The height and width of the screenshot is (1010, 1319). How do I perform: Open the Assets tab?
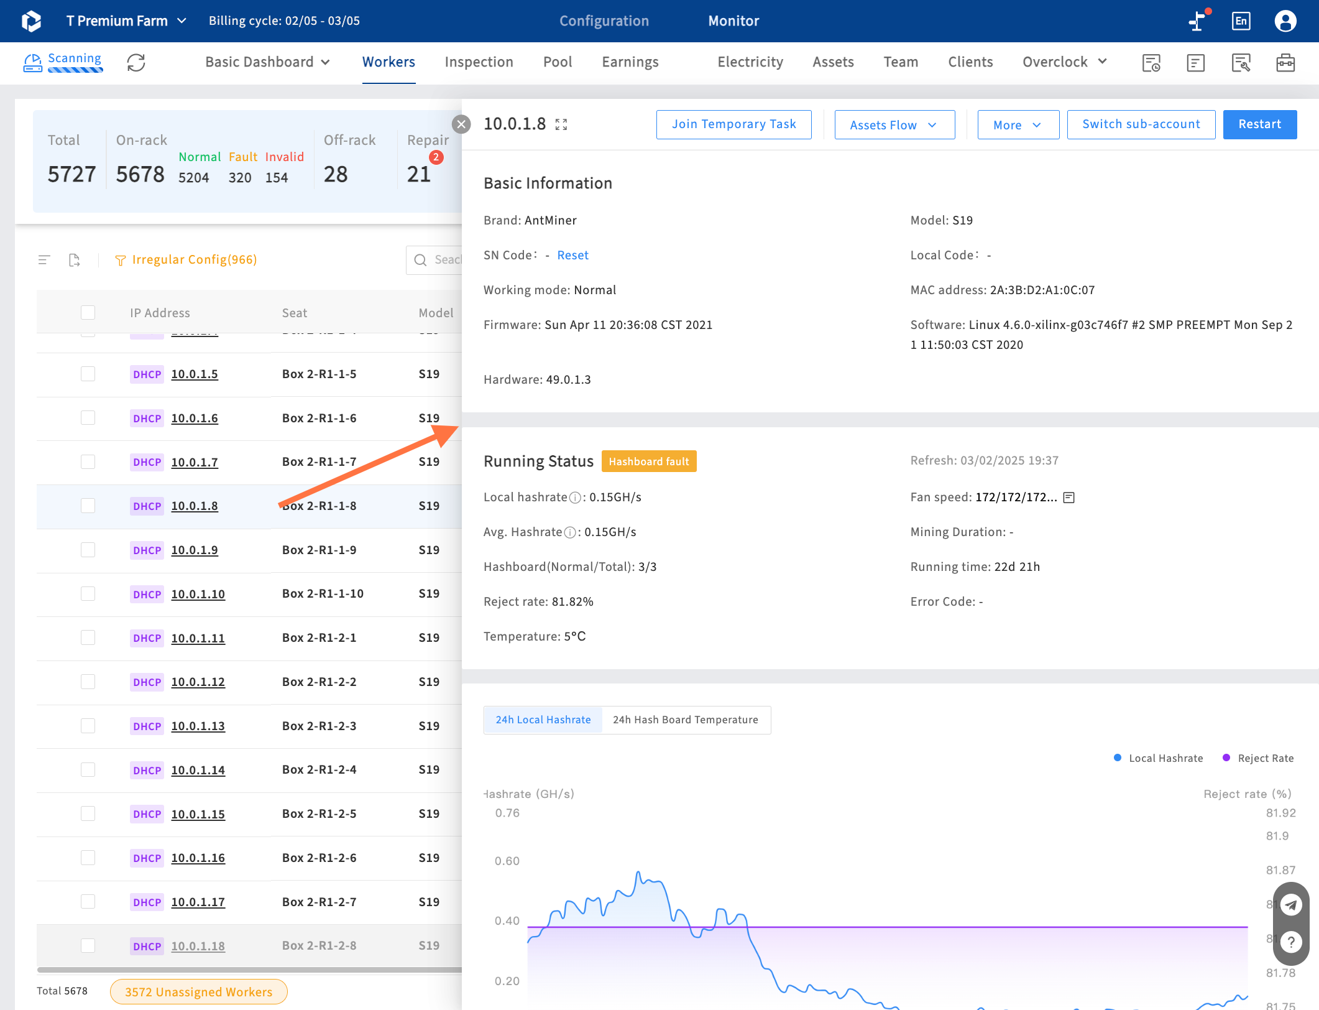point(833,62)
